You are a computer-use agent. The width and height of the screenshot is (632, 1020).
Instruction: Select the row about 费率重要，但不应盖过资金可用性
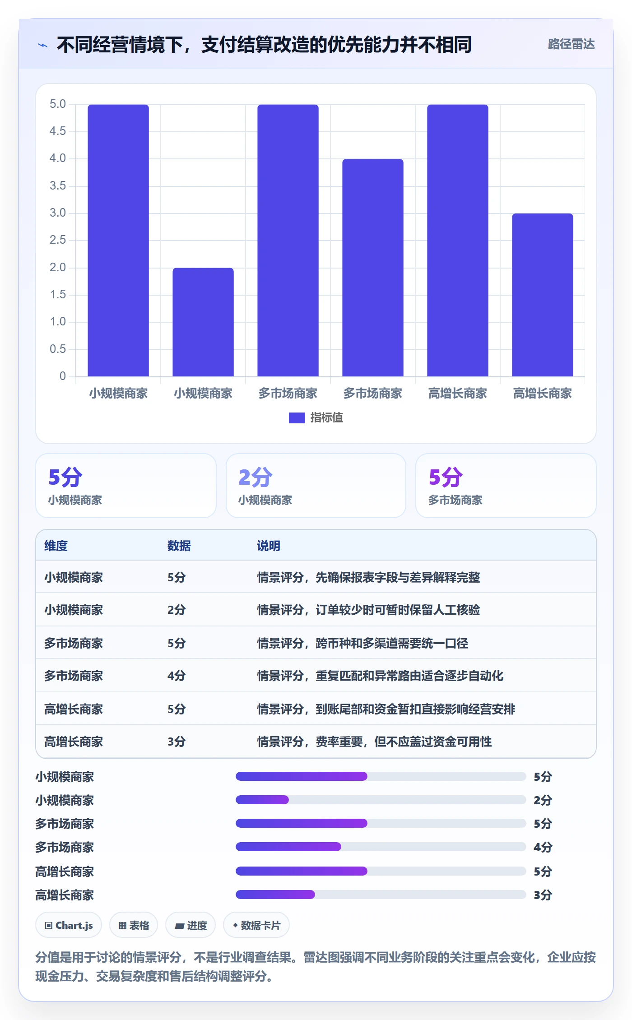tap(316, 742)
